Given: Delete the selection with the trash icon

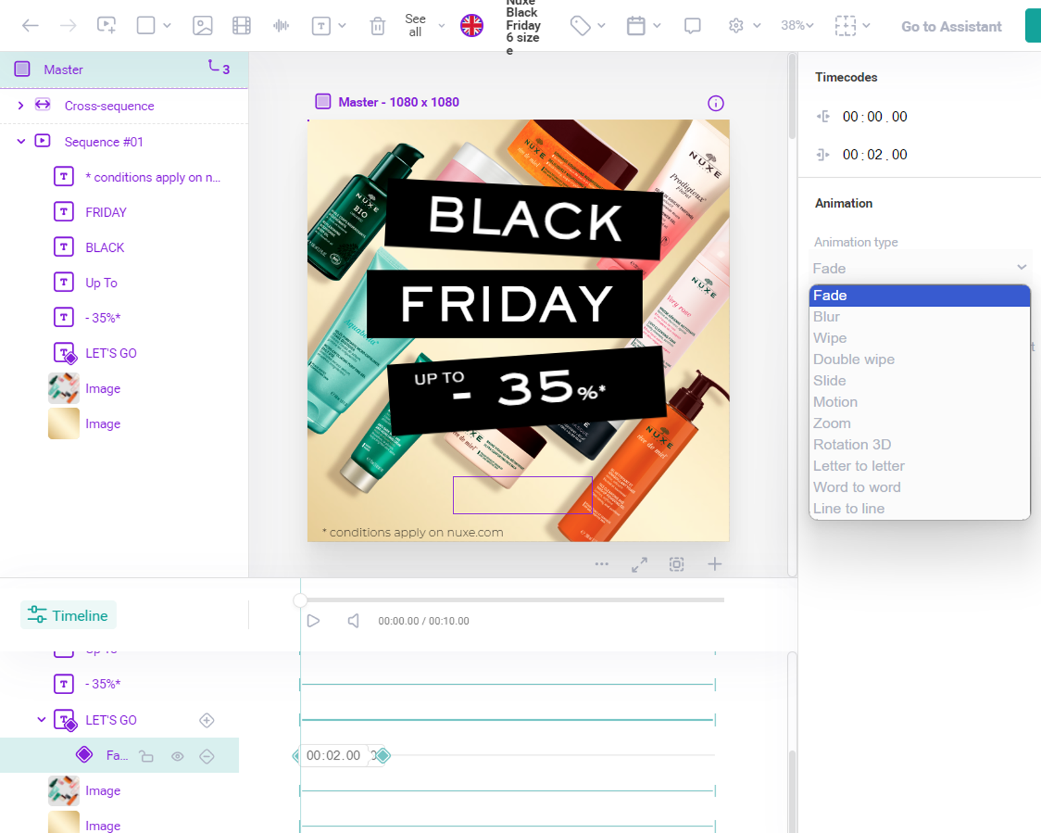Looking at the screenshot, I should point(377,26).
